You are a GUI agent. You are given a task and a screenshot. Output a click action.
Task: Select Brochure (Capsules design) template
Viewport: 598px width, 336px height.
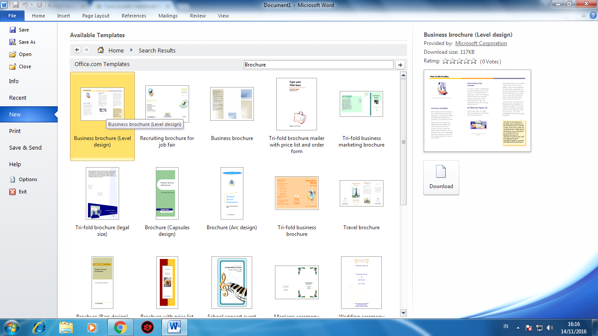point(167,202)
